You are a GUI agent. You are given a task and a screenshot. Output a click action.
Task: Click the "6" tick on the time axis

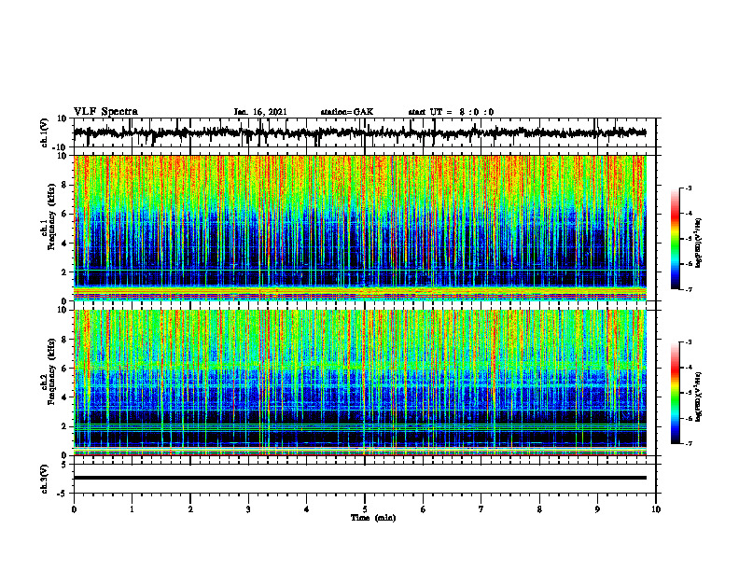424,509
